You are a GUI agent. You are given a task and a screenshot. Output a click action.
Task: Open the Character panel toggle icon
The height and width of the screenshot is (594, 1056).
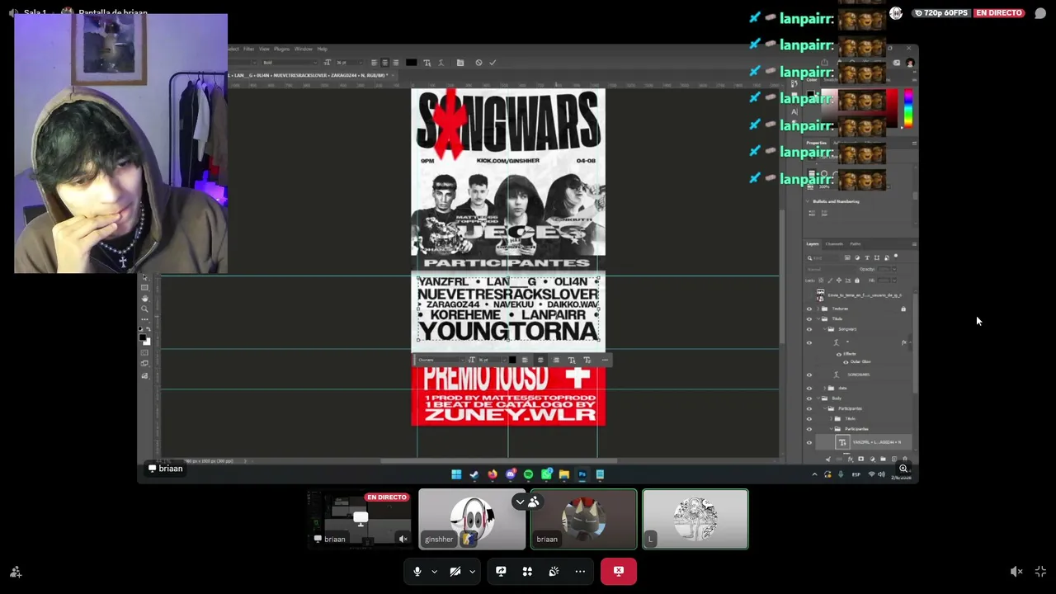click(460, 63)
